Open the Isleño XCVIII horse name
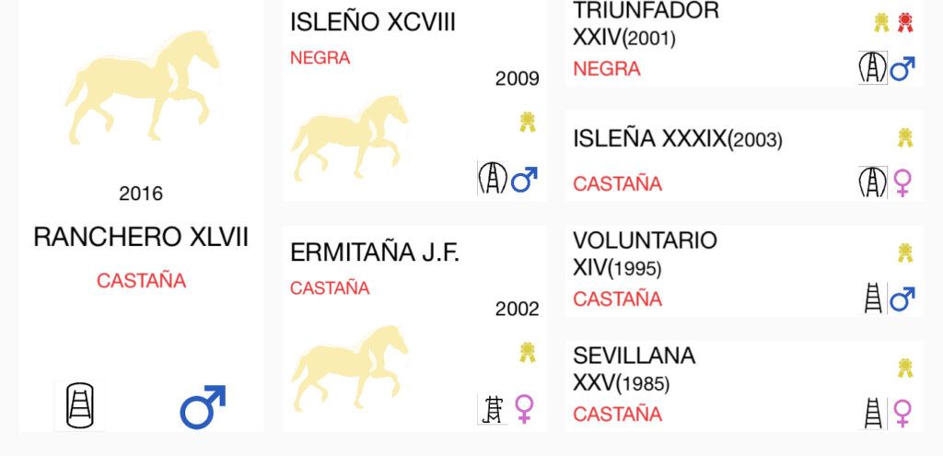The width and height of the screenshot is (943, 456). click(x=373, y=23)
